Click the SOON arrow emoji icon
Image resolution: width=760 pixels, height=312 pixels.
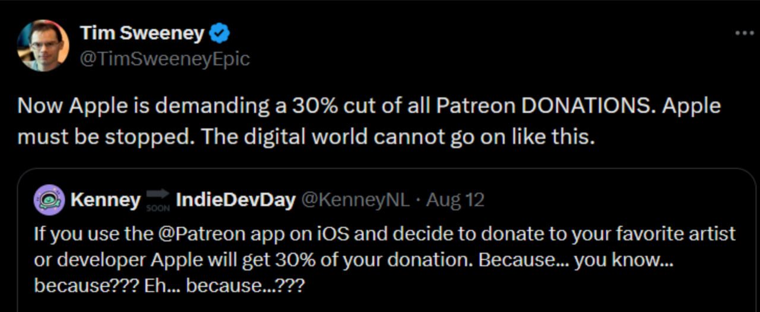coord(158,200)
